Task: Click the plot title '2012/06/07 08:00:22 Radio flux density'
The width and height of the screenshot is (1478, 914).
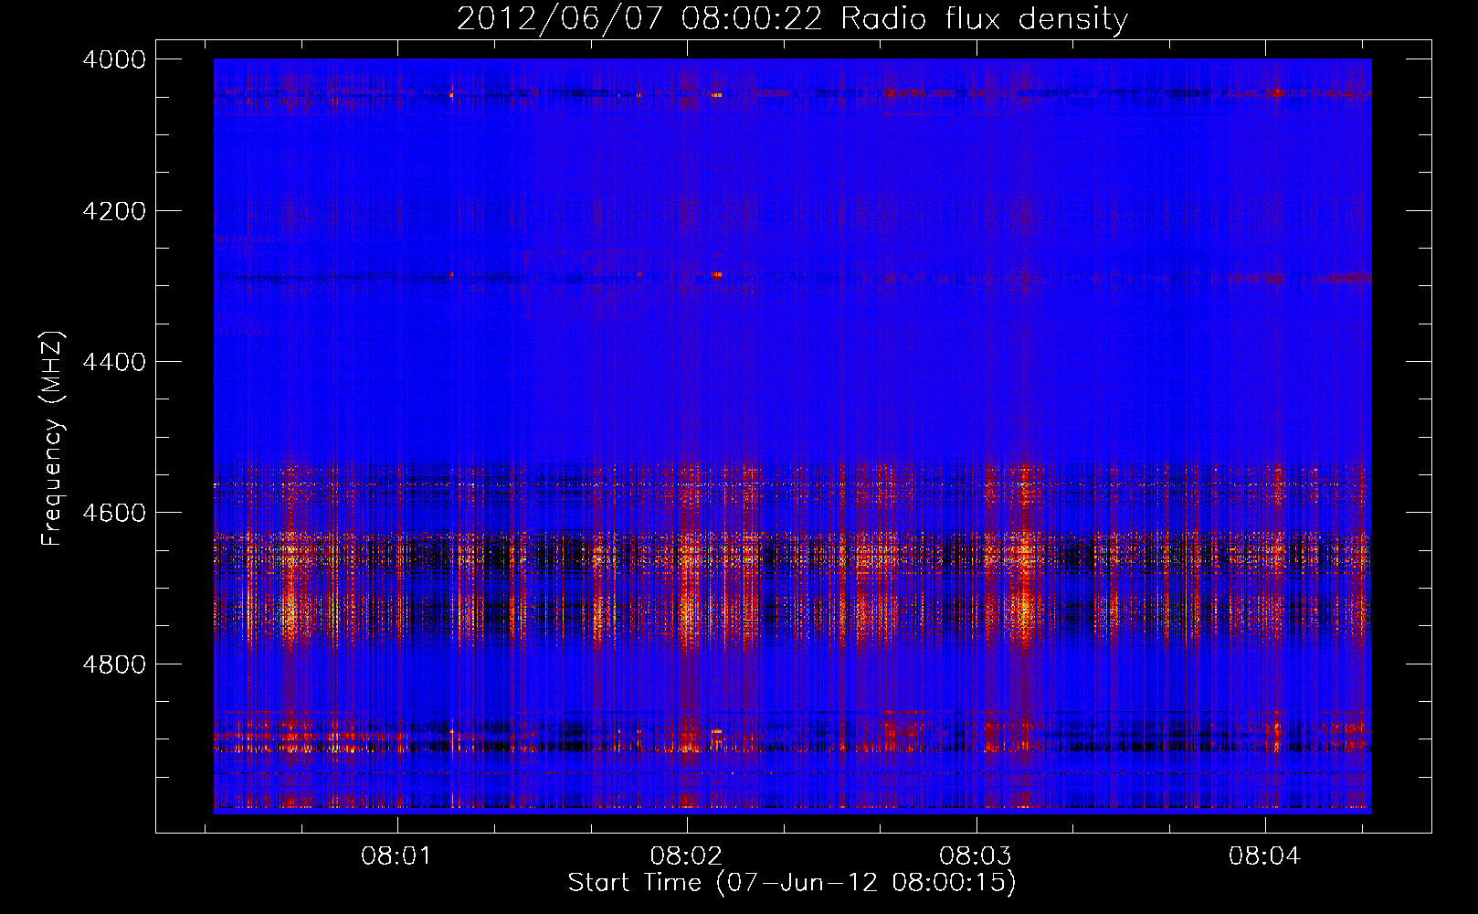Action: tap(792, 19)
